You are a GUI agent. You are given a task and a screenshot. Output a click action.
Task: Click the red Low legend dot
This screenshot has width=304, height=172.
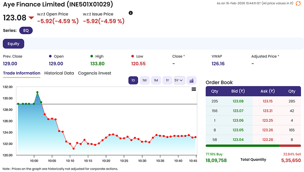tap(133, 56)
